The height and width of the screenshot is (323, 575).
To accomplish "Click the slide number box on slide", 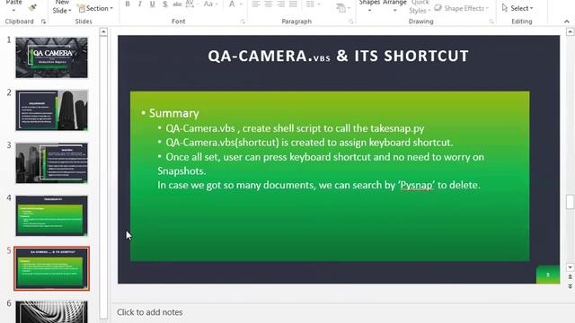I will click(x=548, y=275).
